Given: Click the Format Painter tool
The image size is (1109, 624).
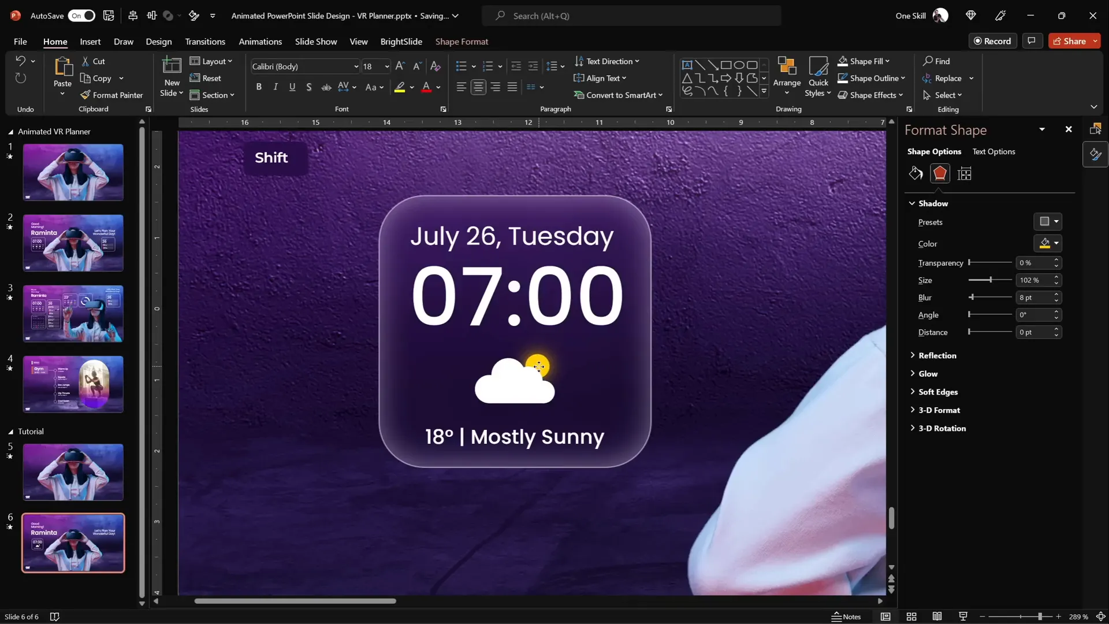Looking at the screenshot, I should point(112,95).
